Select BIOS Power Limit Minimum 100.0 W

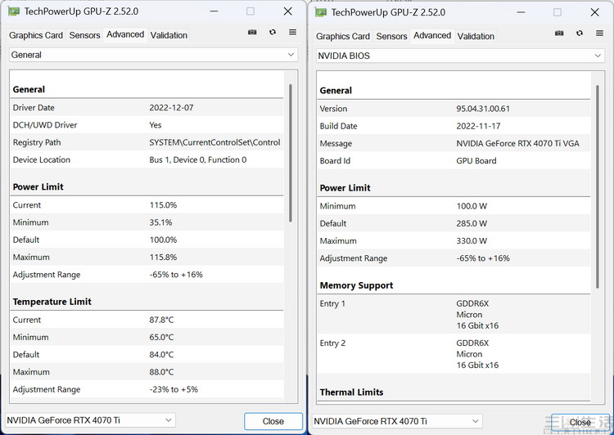472,206
